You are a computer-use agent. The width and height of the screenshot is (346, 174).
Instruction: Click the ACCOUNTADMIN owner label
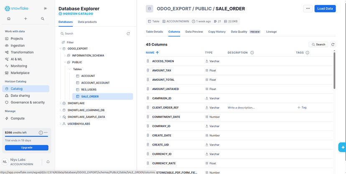click(176, 21)
